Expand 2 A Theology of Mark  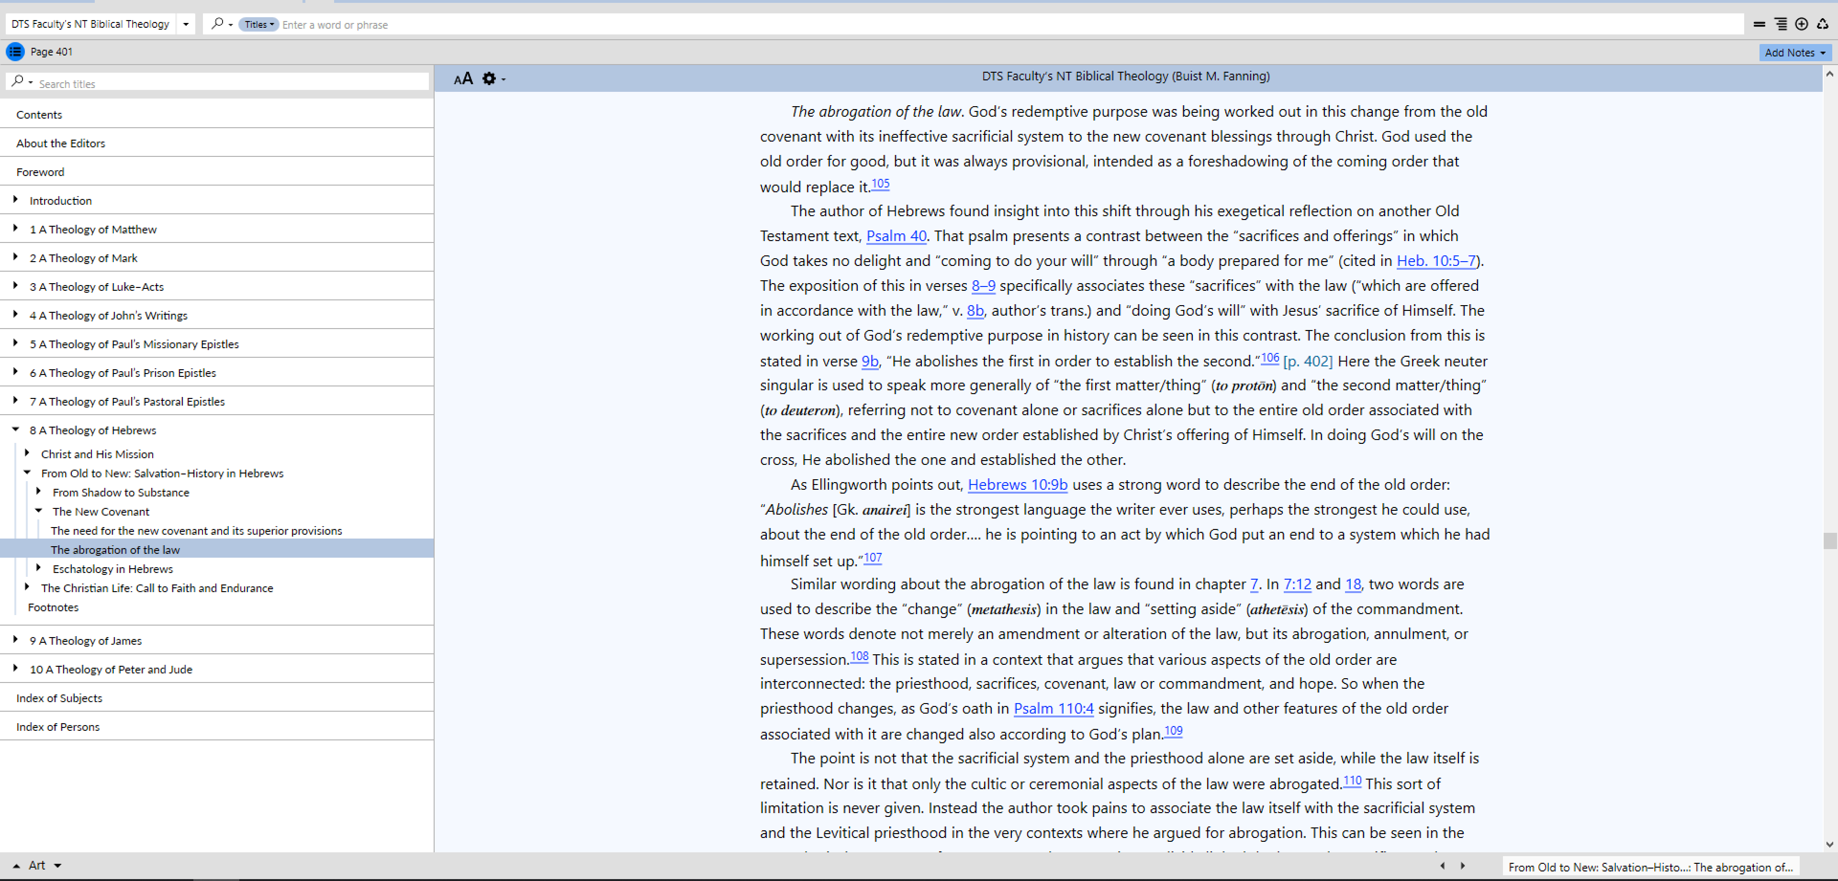(x=15, y=257)
